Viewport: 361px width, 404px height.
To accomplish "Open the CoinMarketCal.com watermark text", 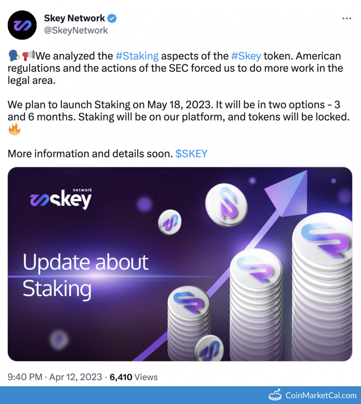I will pos(321,396).
